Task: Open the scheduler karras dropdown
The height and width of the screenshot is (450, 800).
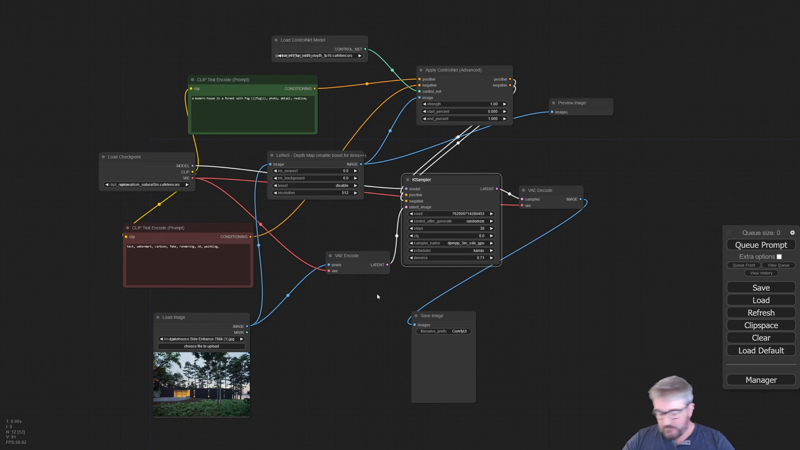Action: (451, 251)
